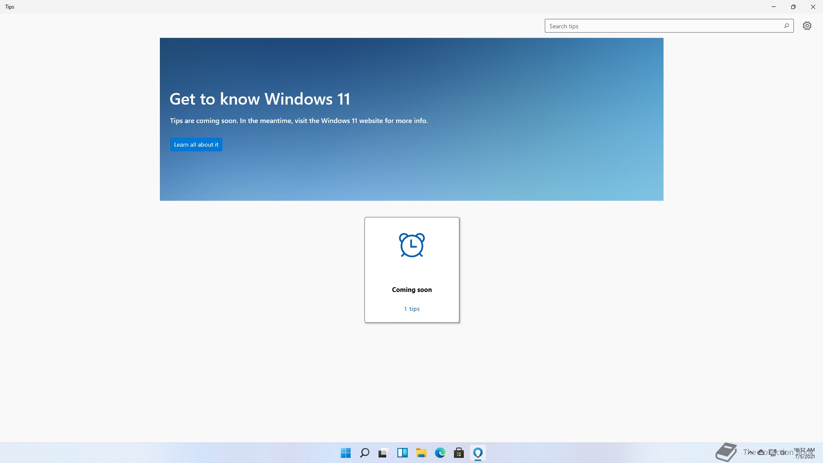The width and height of the screenshot is (823, 463).
Task: Click the Tips lightbulb icon on taskbar
Action: click(478, 453)
